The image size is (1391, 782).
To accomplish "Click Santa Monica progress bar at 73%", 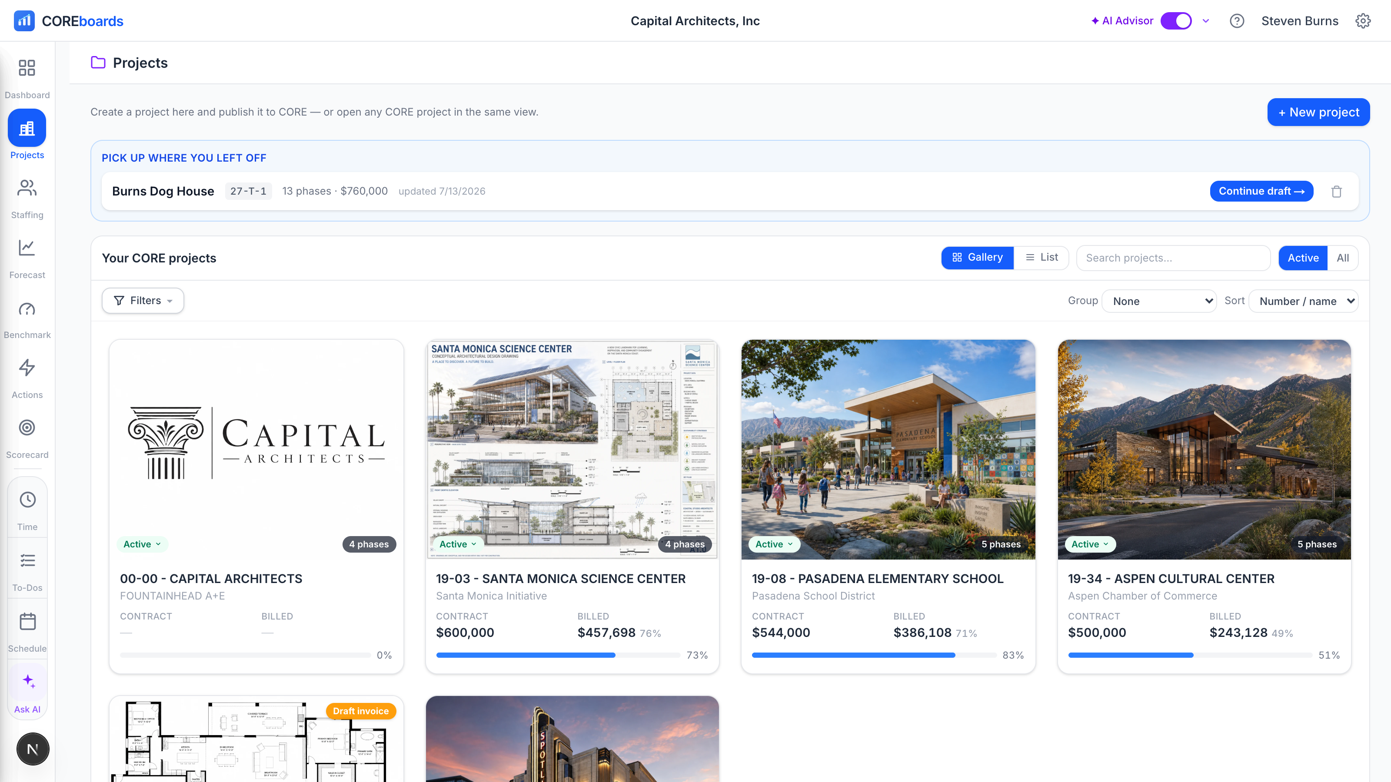I will (558, 655).
